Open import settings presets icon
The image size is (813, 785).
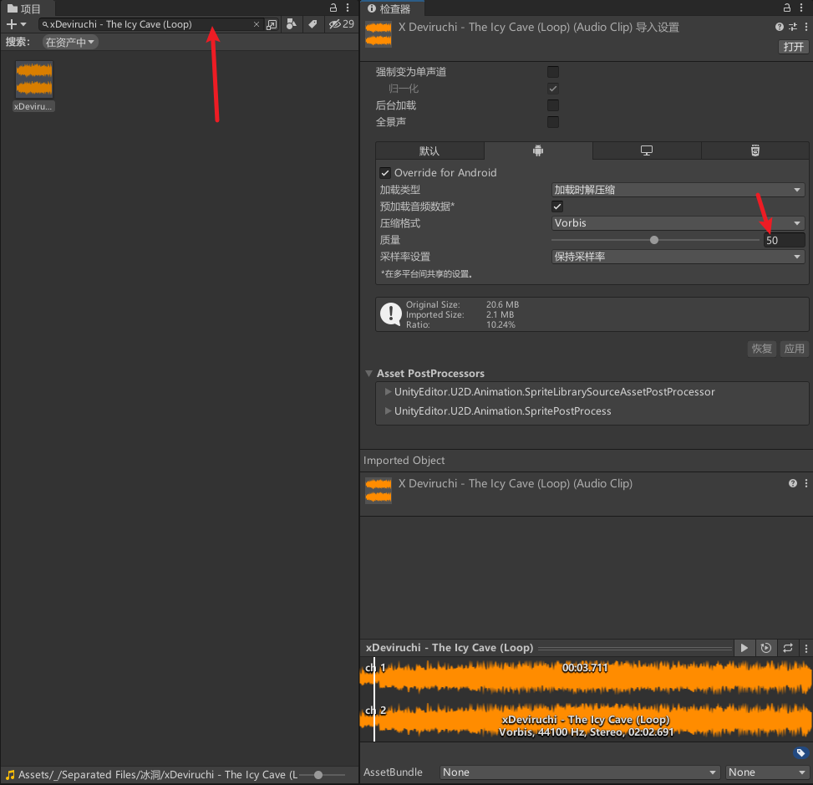click(793, 27)
